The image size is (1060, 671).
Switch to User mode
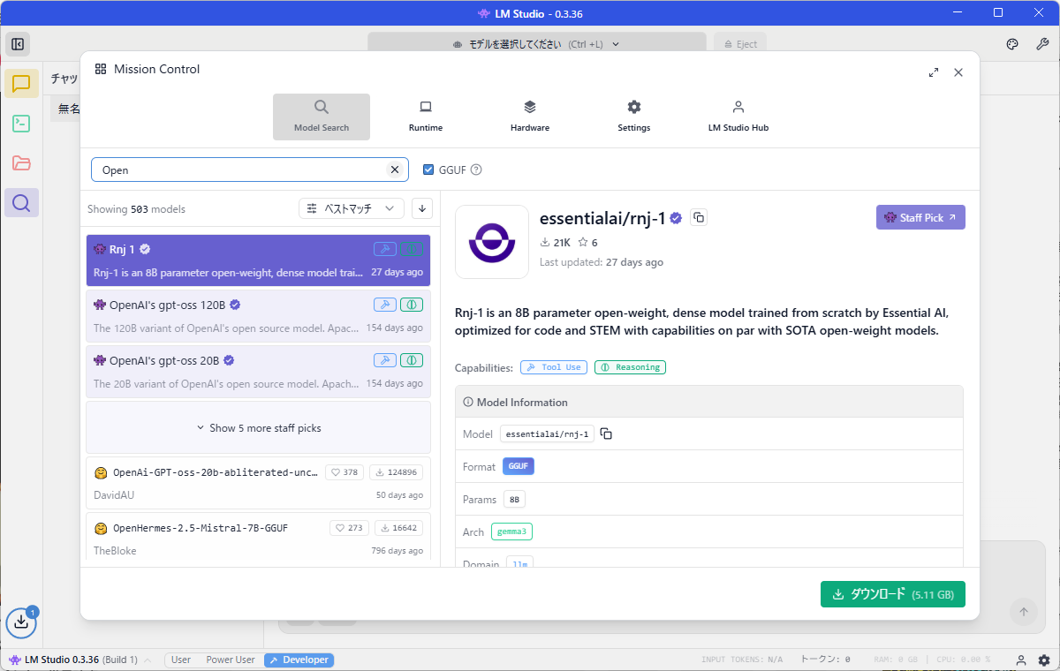181,660
